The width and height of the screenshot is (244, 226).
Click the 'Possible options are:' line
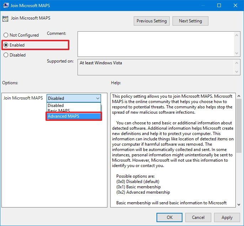tap(136, 176)
